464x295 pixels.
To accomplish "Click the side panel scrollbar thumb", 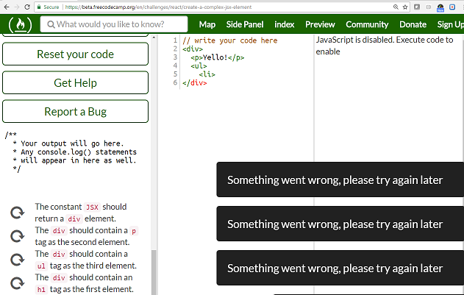I will click(x=153, y=272).
